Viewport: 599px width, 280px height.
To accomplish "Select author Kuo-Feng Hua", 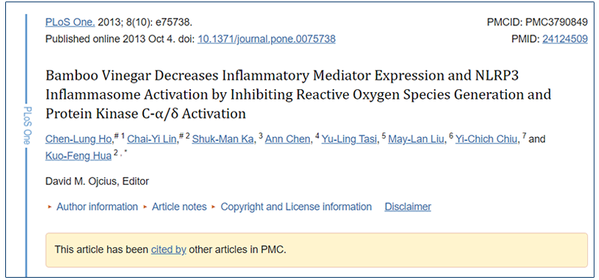I will click(79, 156).
